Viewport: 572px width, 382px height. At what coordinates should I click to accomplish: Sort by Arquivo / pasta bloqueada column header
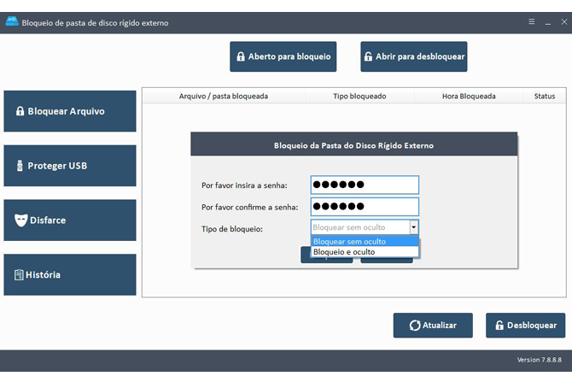pyautogui.click(x=223, y=96)
